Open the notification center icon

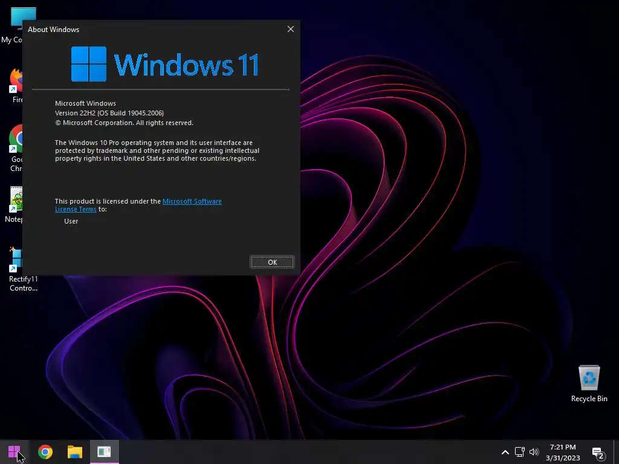[x=598, y=453]
